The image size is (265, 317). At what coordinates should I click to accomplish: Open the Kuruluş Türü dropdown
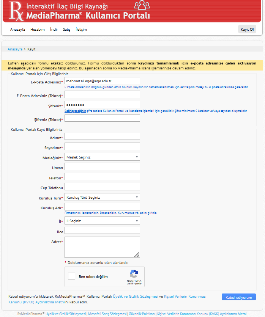coord(102,197)
